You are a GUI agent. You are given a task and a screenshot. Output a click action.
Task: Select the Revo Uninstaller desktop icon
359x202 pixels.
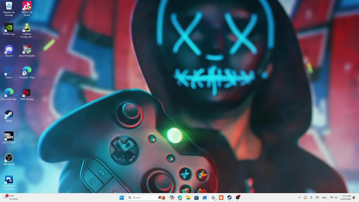tap(27, 51)
